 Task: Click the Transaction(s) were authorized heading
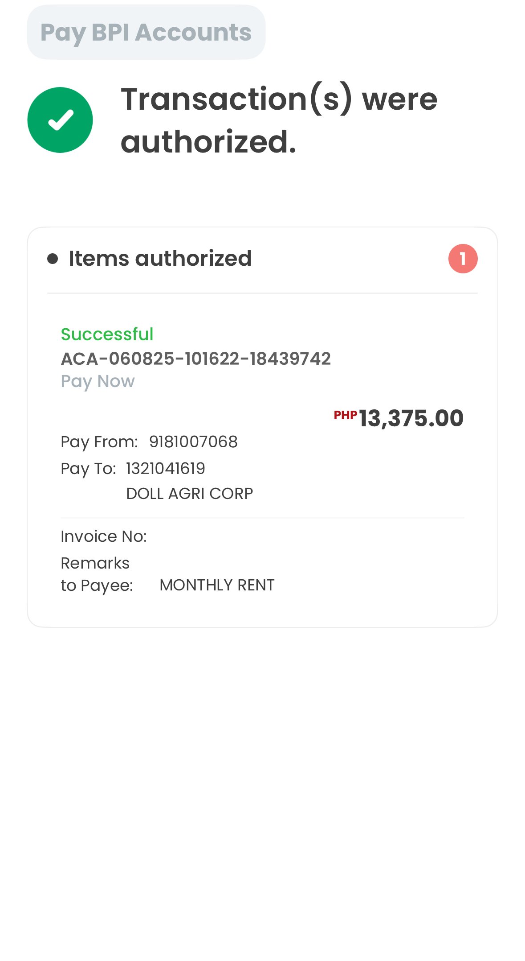click(279, 120)
